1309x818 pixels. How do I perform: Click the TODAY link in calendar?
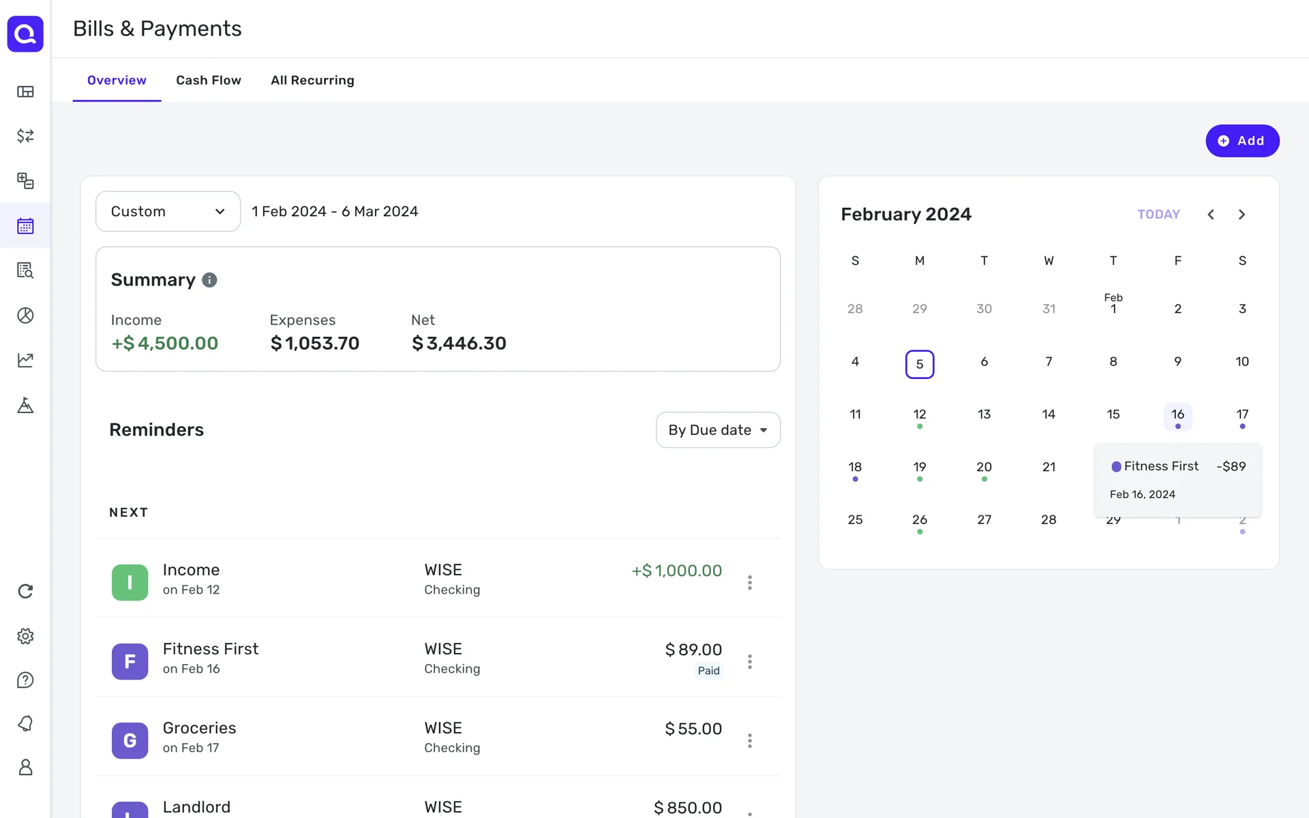[x=1158, y=214]
